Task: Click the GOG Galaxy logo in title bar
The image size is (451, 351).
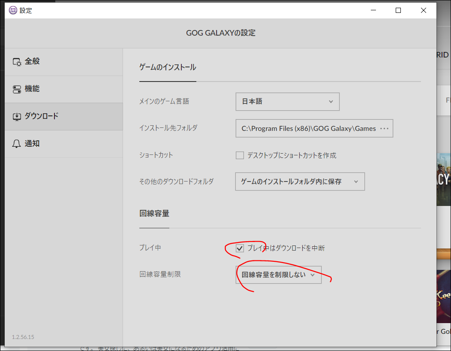Action: (x=13, y=10)
